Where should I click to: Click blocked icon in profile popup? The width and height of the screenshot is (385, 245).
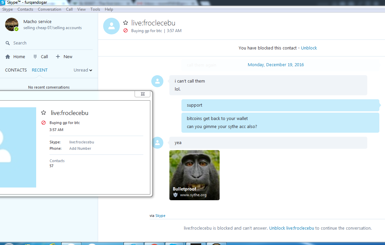pyautogui.click(x=44, y=123)
